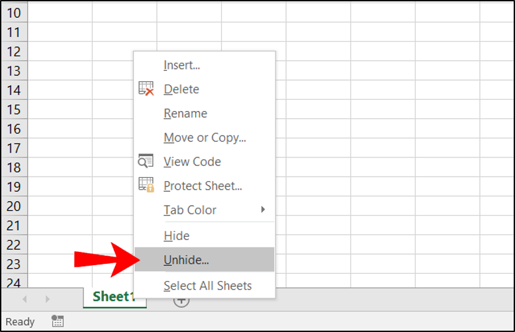The height and width of the screenshot is (332, 515).
Task: Select the row 13 header
Action: click(13, 71)
